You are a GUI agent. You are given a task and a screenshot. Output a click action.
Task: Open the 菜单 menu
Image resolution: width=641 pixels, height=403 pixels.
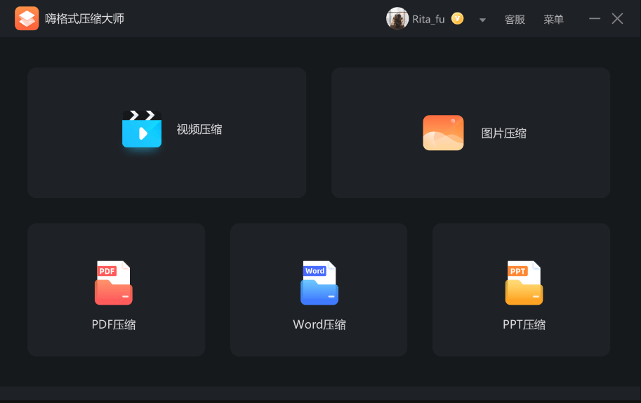click(x=553, y=19)
